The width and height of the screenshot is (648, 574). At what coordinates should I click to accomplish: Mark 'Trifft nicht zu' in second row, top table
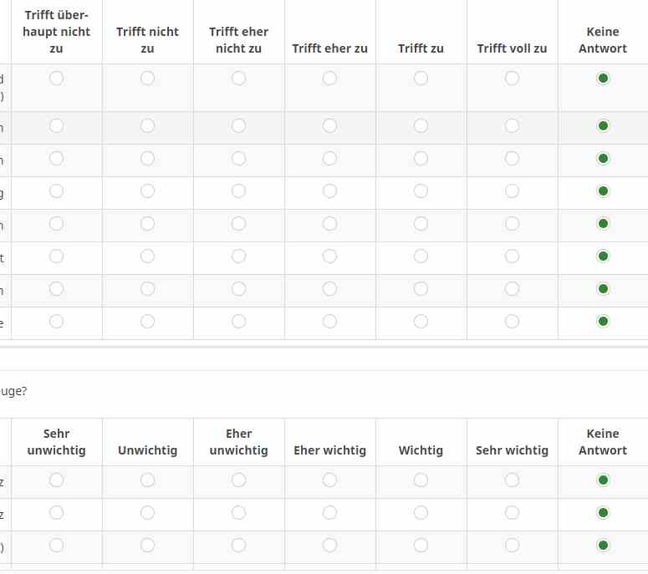click(147, 126)
